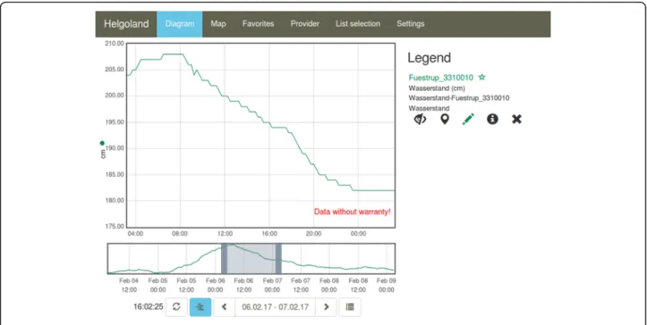This screenshot has height=325, width=647.
Task: Open the Map tab
Action: pos(218,24)
